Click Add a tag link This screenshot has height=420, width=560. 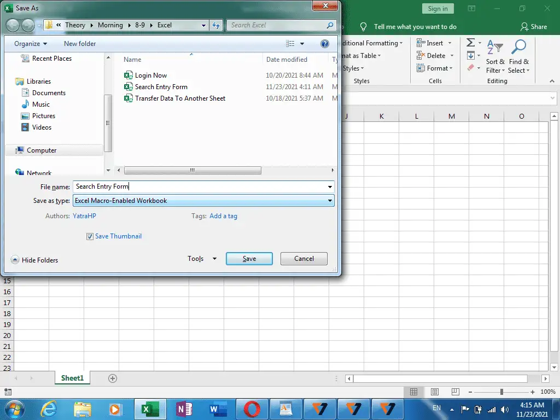click(x=223, y=216)
